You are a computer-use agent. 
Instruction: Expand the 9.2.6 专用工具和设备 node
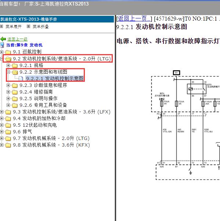pyautogui.click(x=8, y=105)
